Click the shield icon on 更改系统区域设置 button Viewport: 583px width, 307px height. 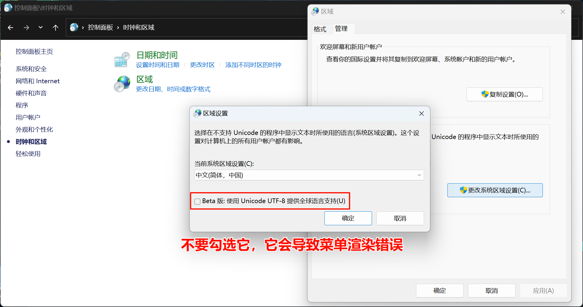pyautogui.click(x=463, y=190)
